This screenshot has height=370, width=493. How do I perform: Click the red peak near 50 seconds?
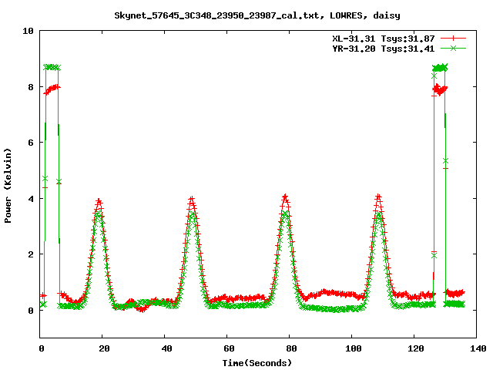pos(192,200)
